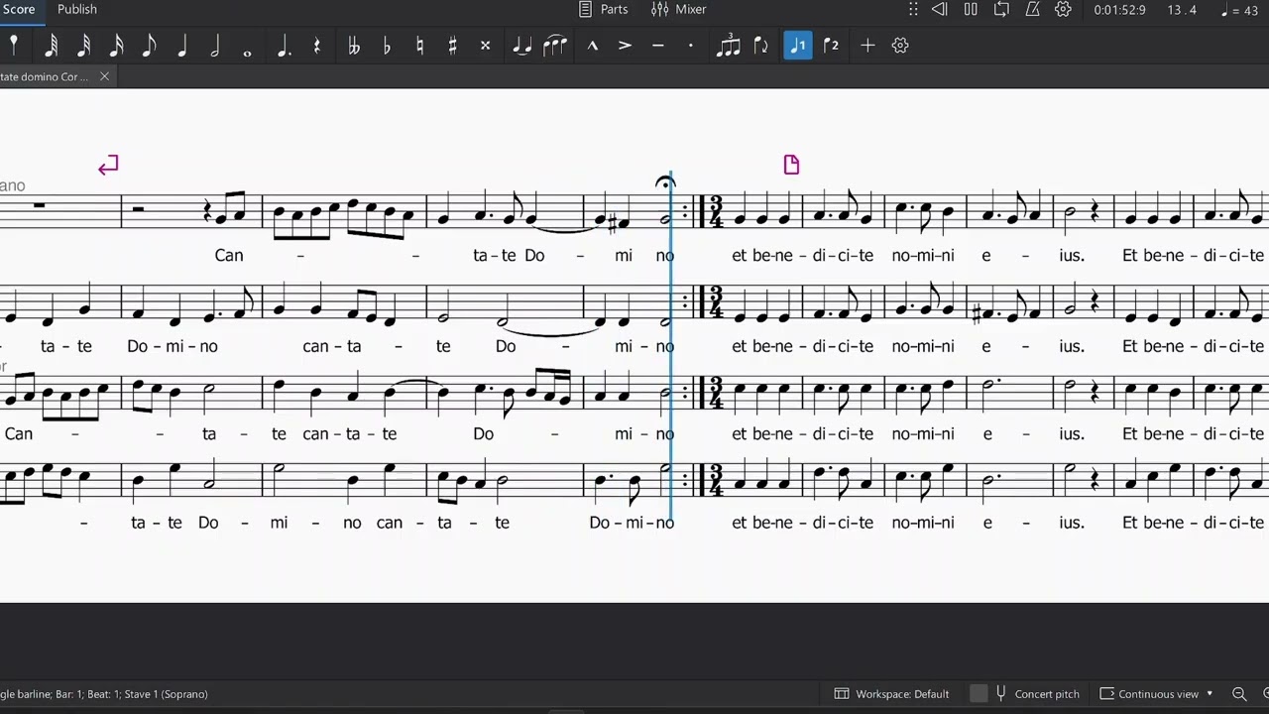
Task: Apply natural accidental
Action: tap(419, 45)
